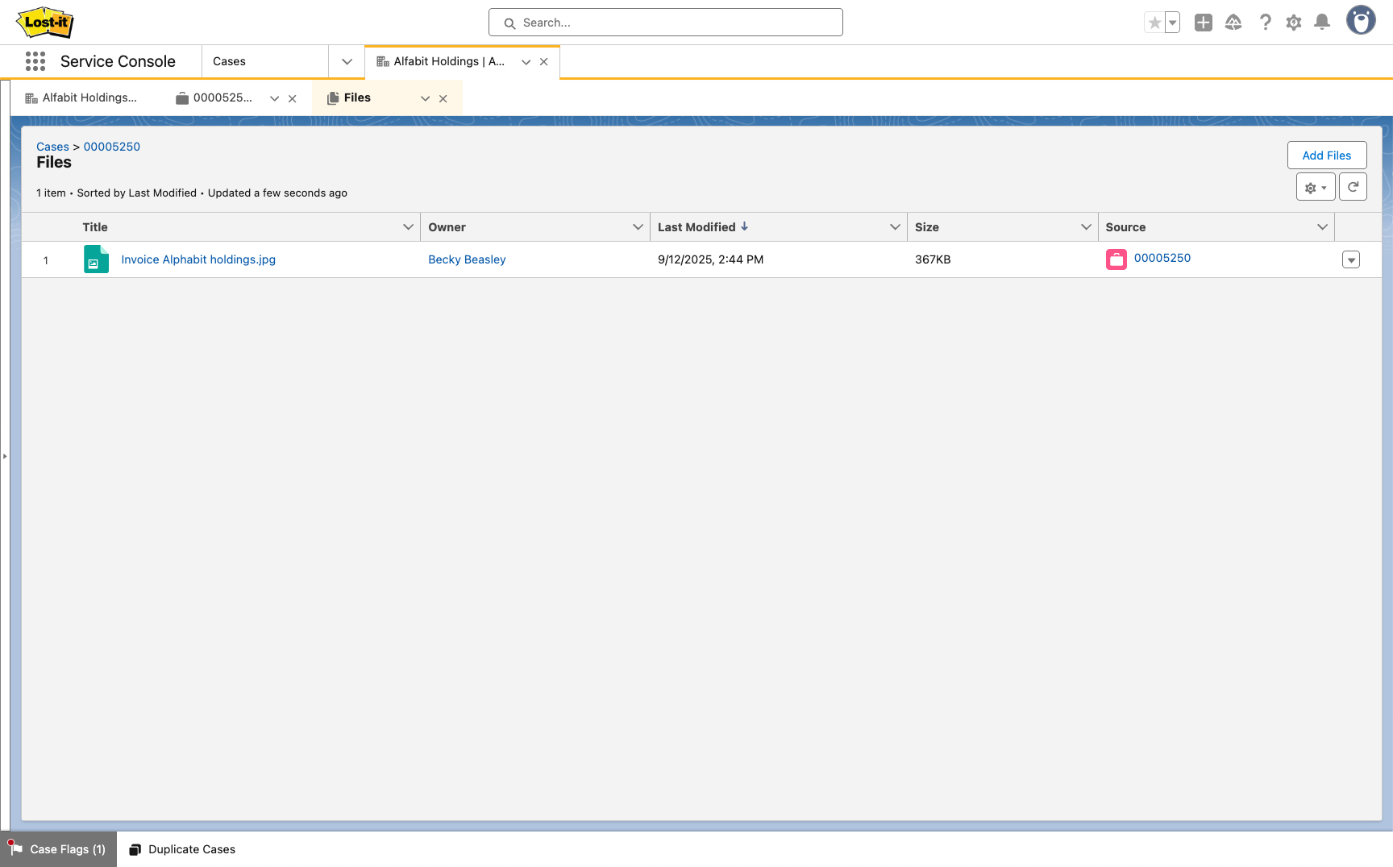This screenshot has height=867, width=1393.
Task: Open your user avatar profile menu
Action: point(1361,20)
